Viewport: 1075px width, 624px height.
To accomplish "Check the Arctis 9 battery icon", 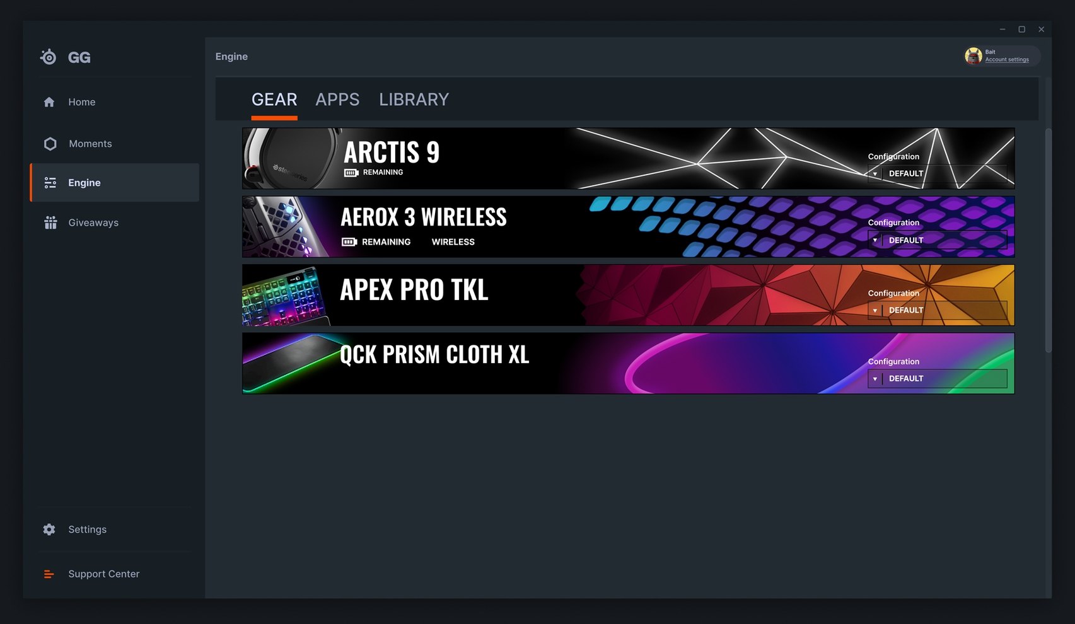I will [x=351, y=173].
